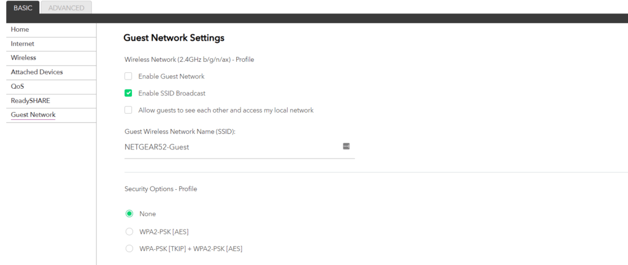Click the Guest Network Settings heading

(x=174, y=38)
